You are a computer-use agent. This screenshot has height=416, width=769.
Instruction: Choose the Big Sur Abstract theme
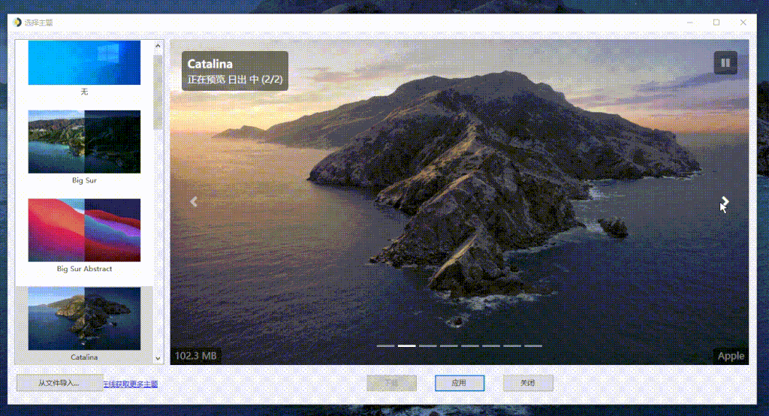[84, 230]
